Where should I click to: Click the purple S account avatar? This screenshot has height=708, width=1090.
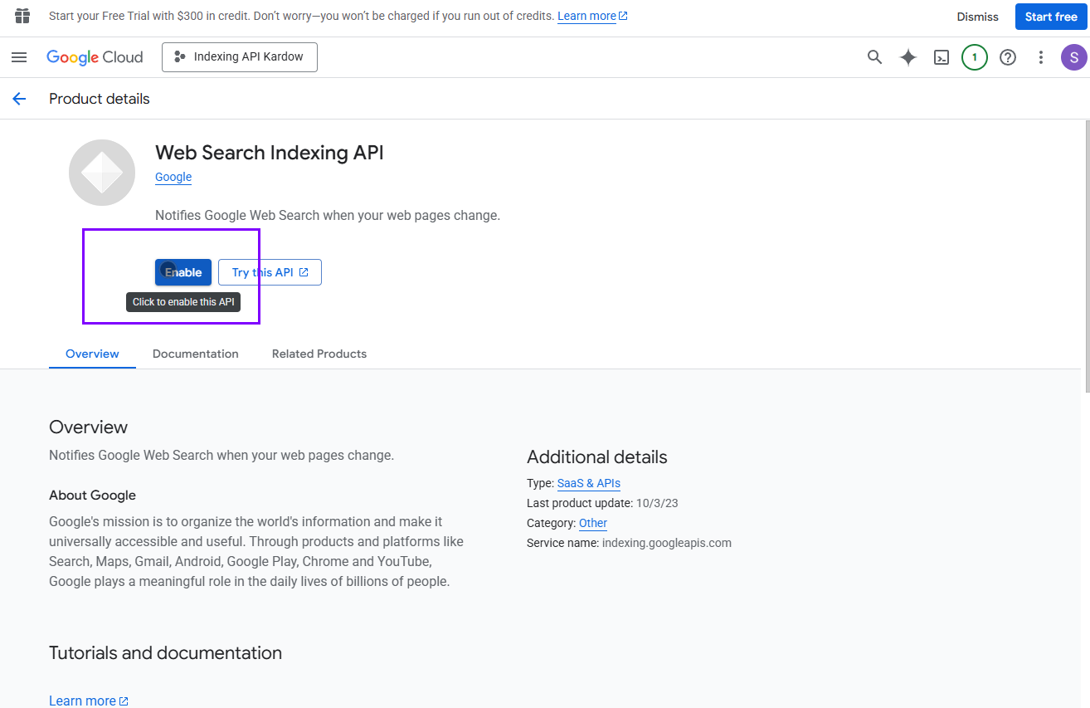(1073, 57)
